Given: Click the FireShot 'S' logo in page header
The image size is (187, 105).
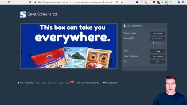Looking at the screenshot, I should [x=23, y=14].
